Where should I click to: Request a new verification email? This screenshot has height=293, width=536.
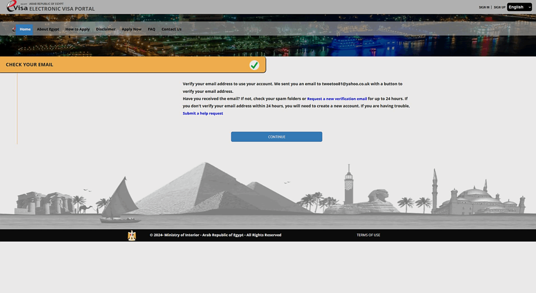click(x=337, y=99)
